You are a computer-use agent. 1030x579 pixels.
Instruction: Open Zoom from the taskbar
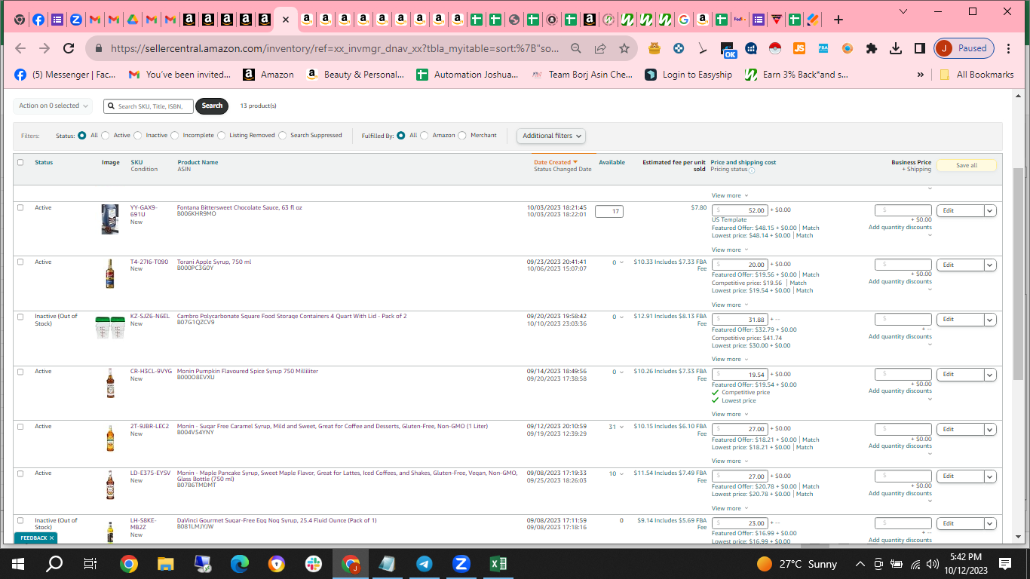click(x=461, y=564)
